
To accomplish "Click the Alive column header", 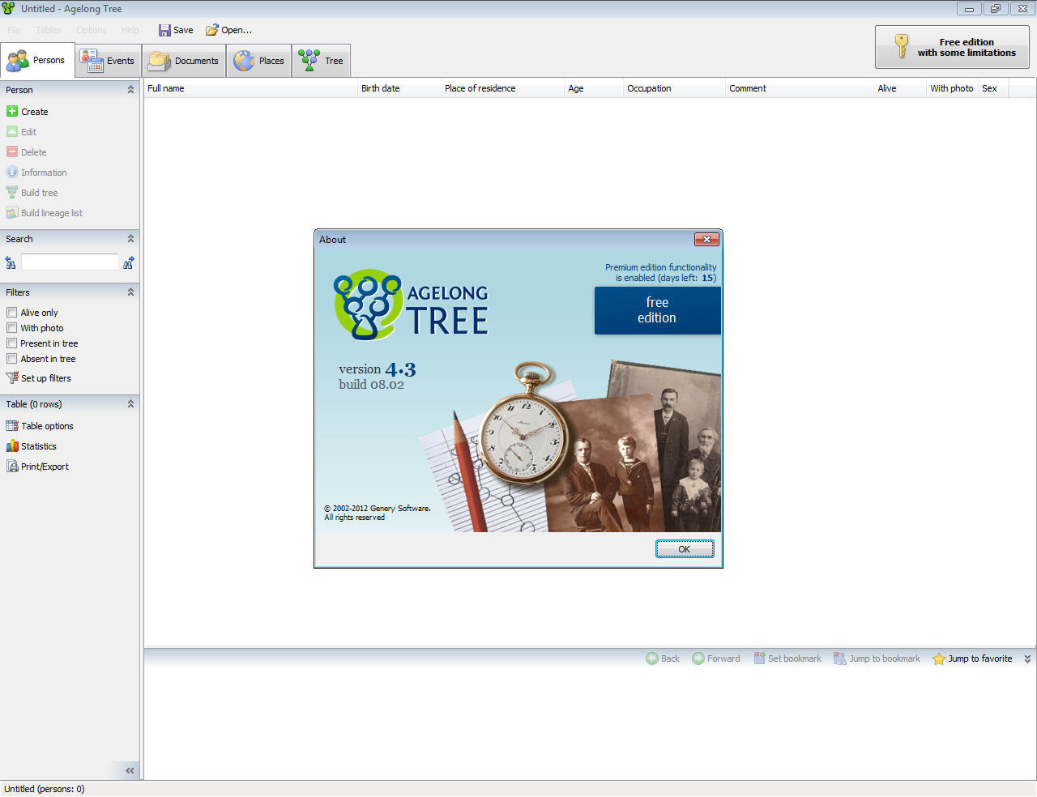I will (x=900, y=88).
